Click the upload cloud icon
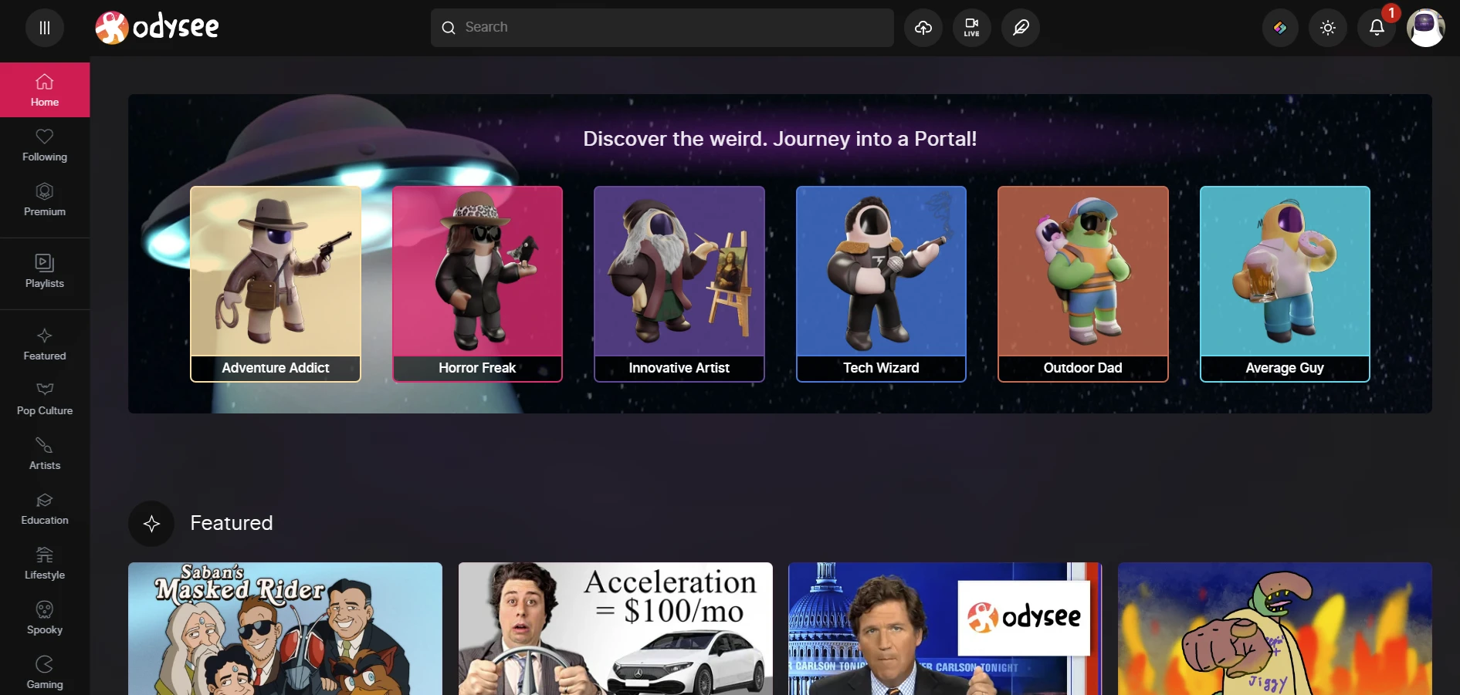This screenshot has width=1460, height=695. (x=923, y=28)
